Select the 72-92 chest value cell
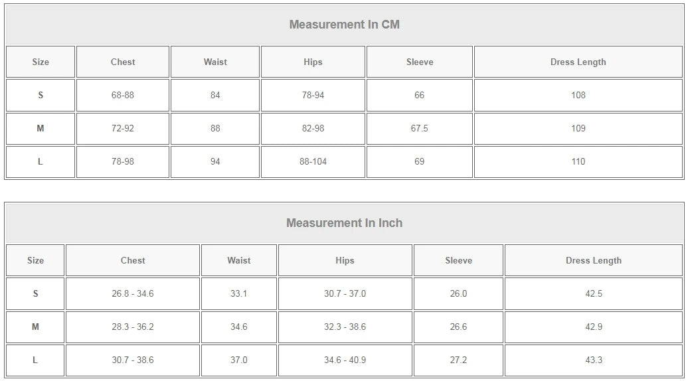Image resolution: width=686 pixels, height=381 pixels. [123, 129]
